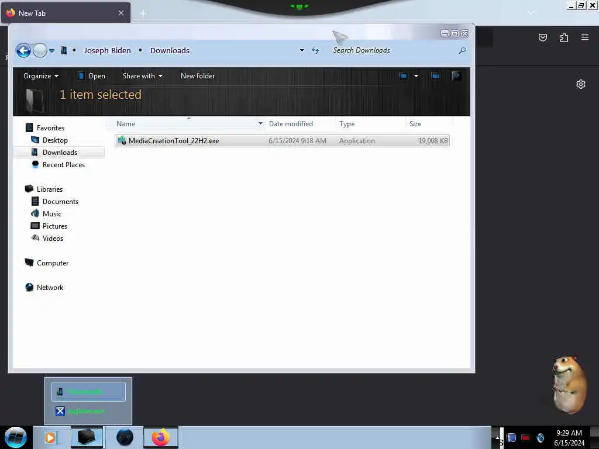Image resolution: width=599 pixels, height=449 pixels.
Task: Select Computer in the navigation pane
Action: (x=53, y=263)
